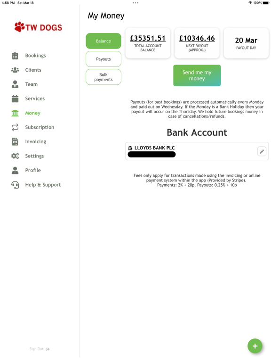Tap the three-dot multitasking indicator

(135, 3)
